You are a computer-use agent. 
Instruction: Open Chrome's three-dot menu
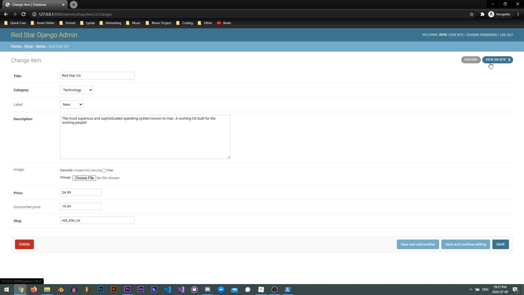click(x=518, y=14)
